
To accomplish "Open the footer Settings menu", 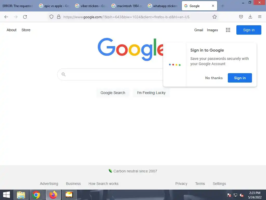I will tap(219, 184).
